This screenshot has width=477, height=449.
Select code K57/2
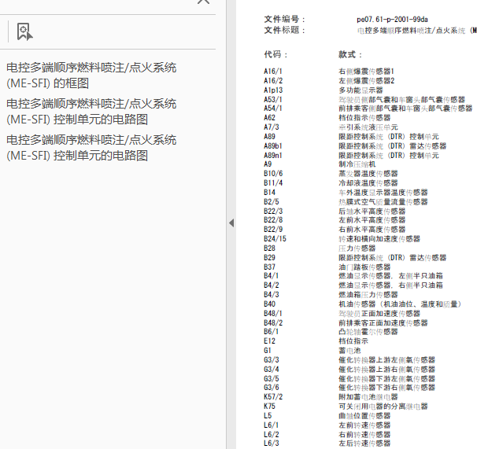273,397
